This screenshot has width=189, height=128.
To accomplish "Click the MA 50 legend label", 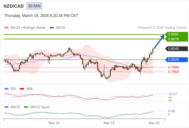I will (61, 28).
